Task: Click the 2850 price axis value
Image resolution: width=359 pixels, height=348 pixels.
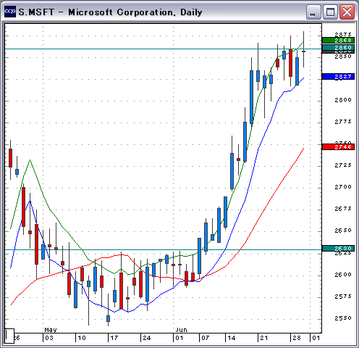Action: [x=343, y=57]
